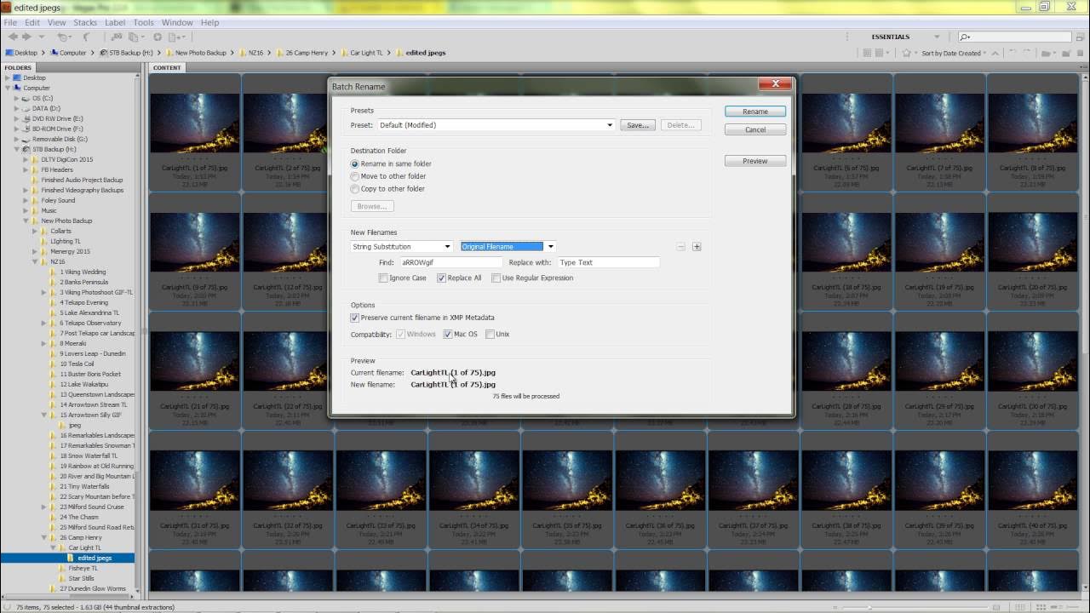Open the Stacks menu
Viewport: 1090px width, 613px height.
(85, 22)
